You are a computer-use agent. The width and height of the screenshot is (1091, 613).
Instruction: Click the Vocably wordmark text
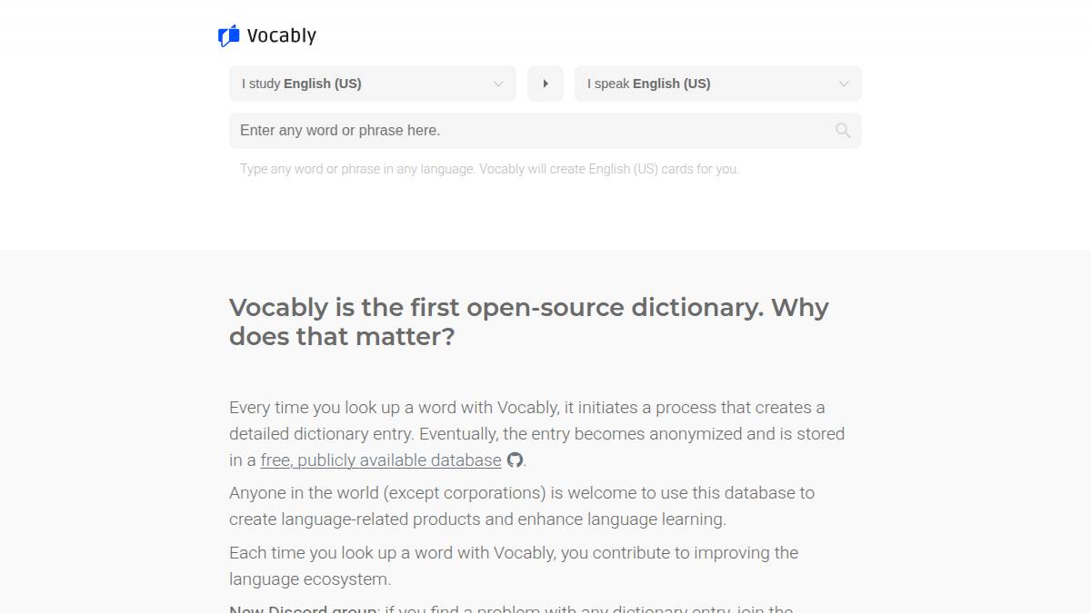pyautogui.click(x=282, y=36)
